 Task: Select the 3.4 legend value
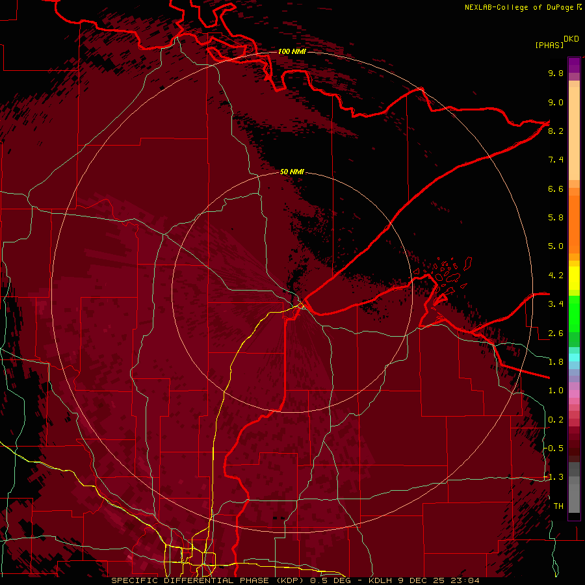(556, 304)
